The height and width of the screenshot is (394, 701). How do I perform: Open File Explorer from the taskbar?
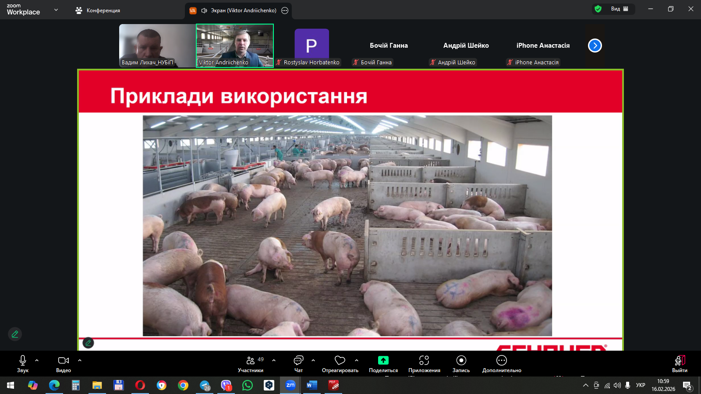(97, 385)
